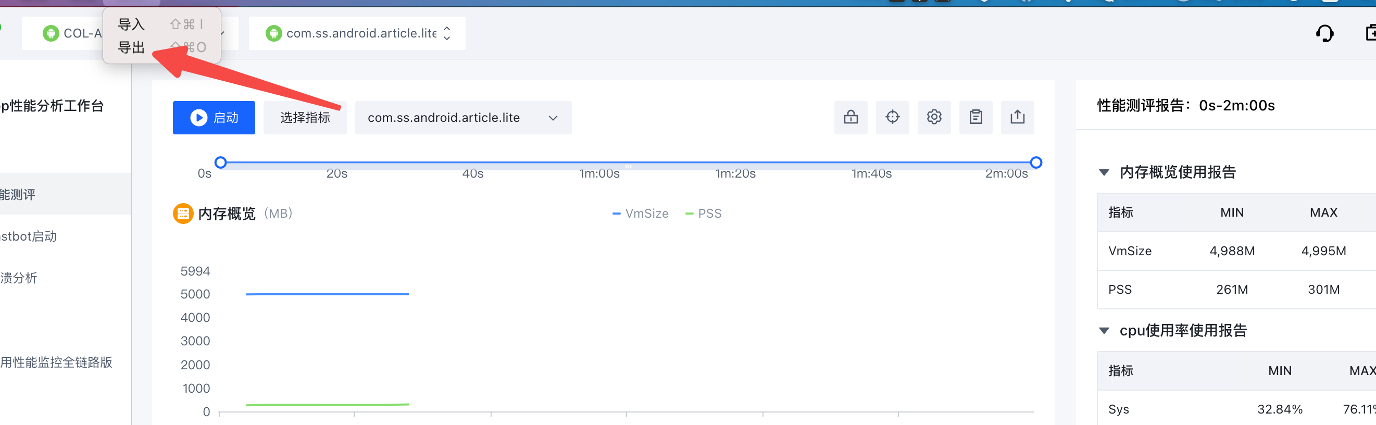Click the crosshair target icon
This screenshot has height=425, width=1376.
pos(893,117)
